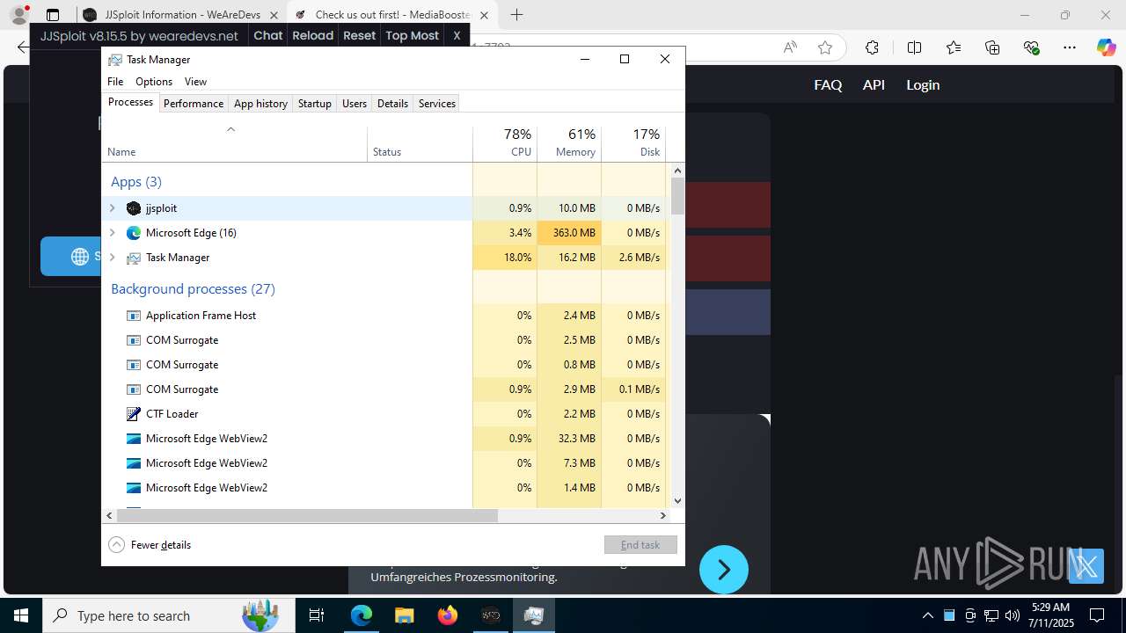Viewport: 1126px width, 633px height.
Task: Switch to JJSploit Information browser tab
Action: (x=183, y=15)
